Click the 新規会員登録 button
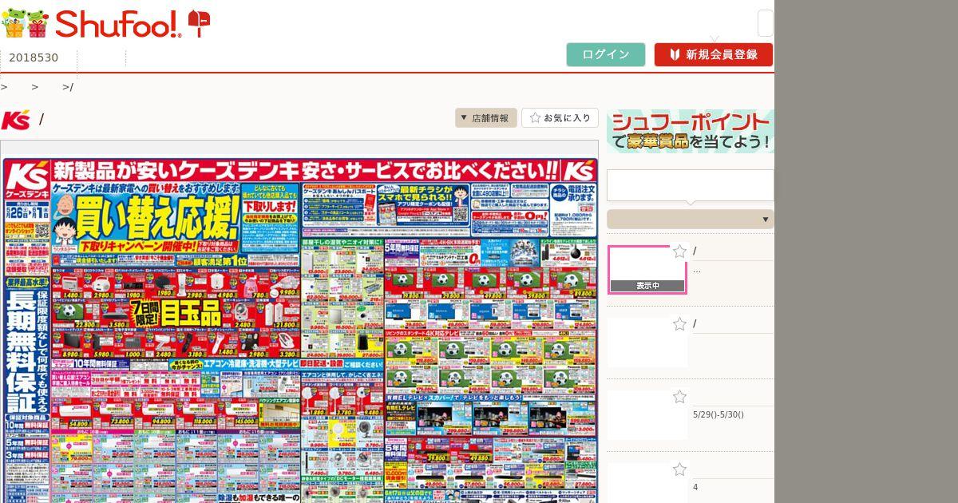 pyautogui.click(x=714, y=54)
